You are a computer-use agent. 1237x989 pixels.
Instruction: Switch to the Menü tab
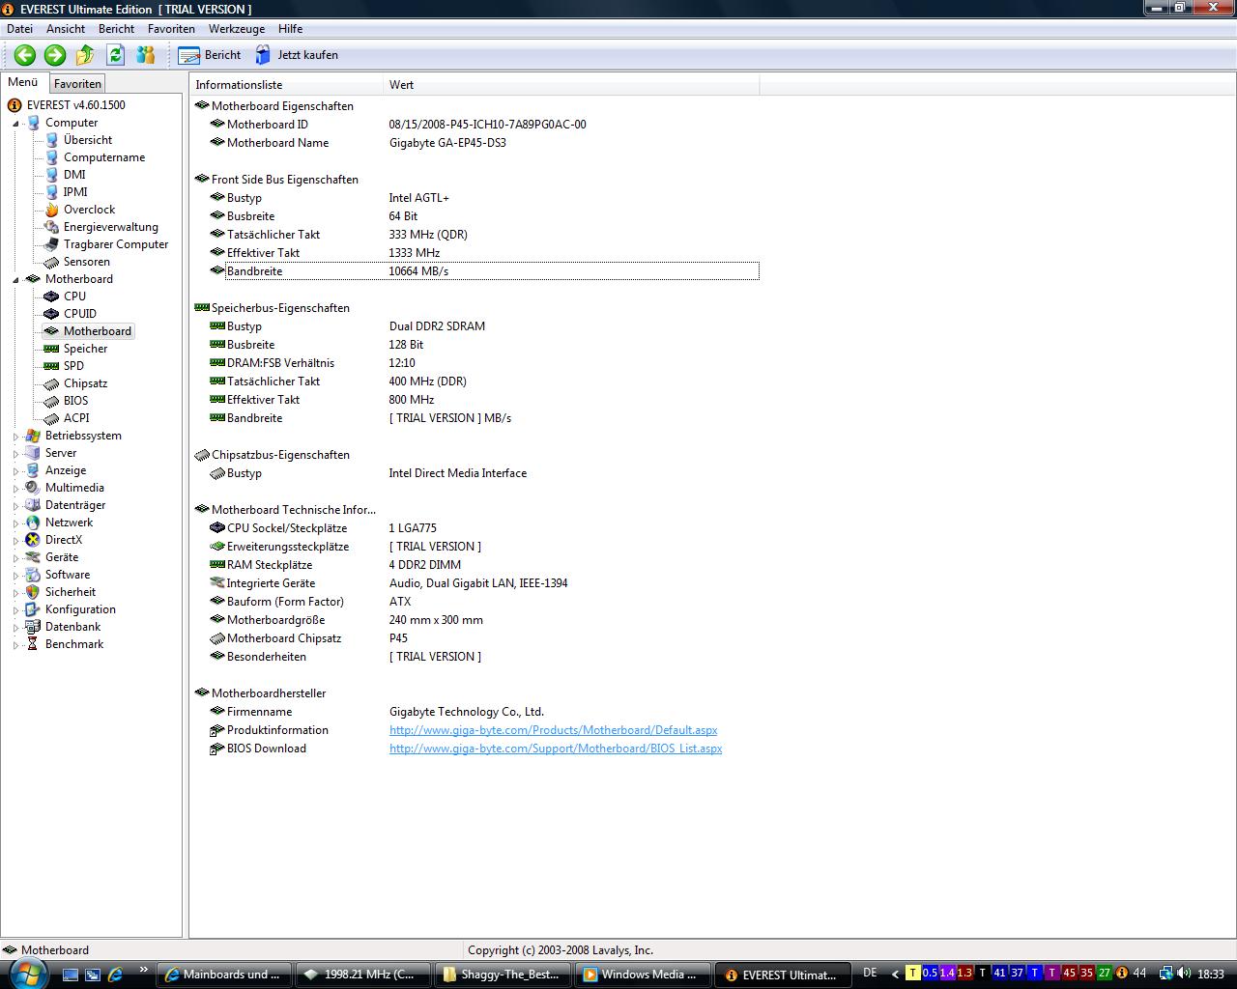(x=23, y=82)
